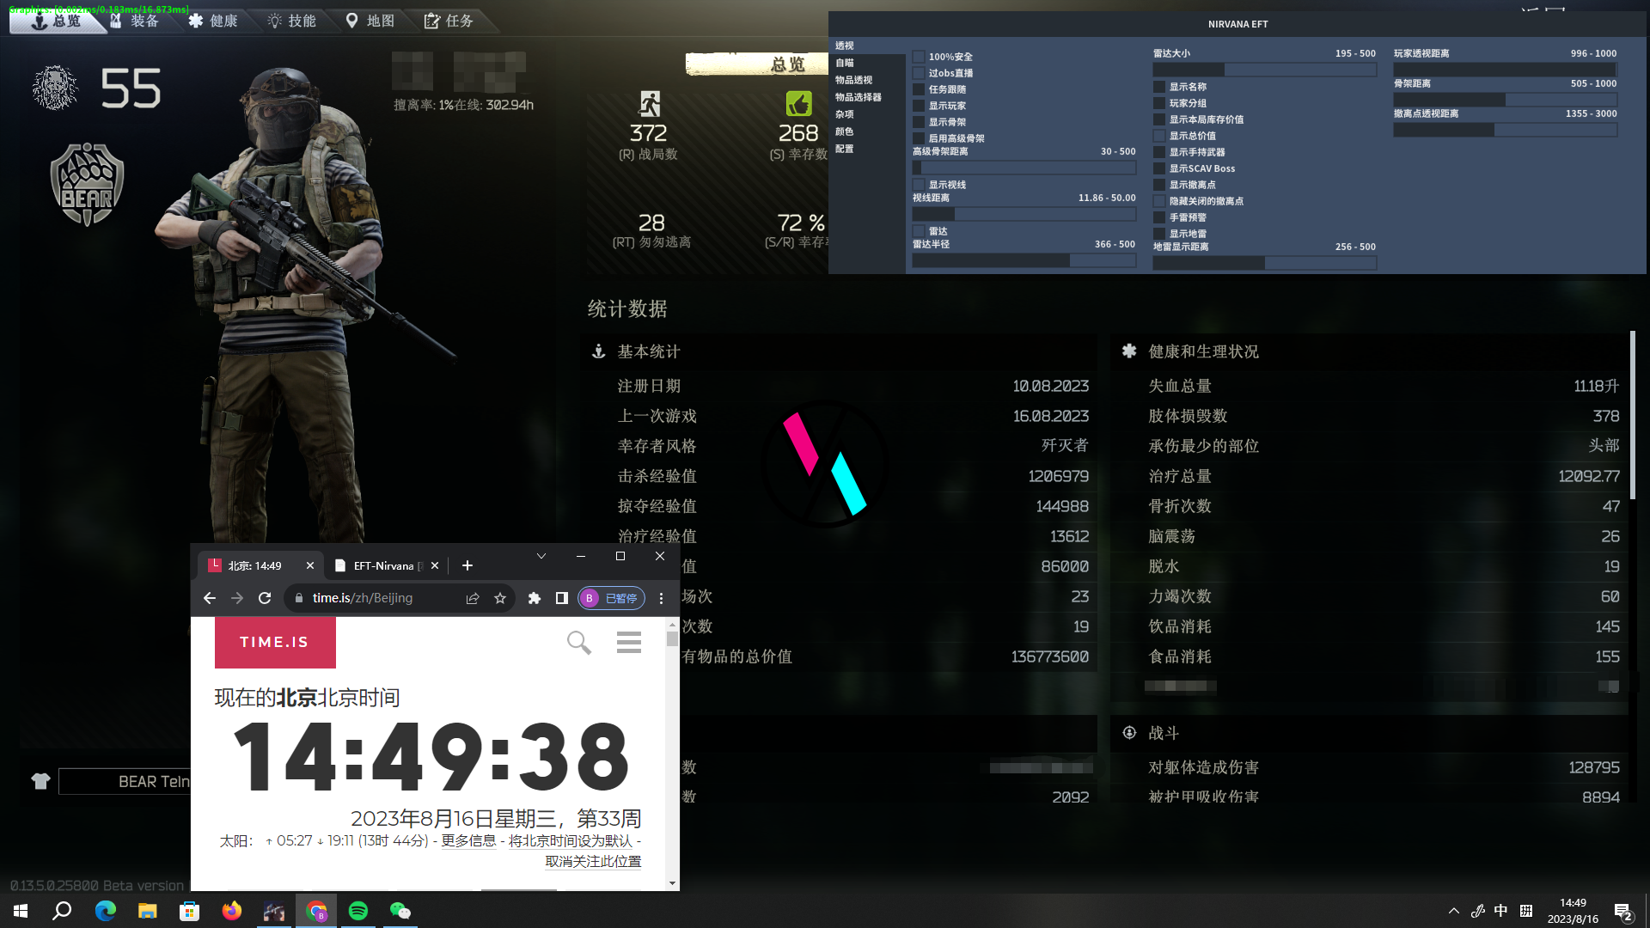
Task: Open Spotify from the taskbar
Action: point(358,911)
